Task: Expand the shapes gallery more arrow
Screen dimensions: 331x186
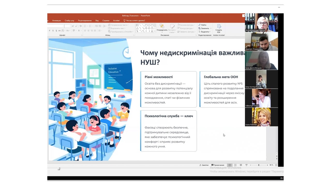Action: (x=155, y=31)
